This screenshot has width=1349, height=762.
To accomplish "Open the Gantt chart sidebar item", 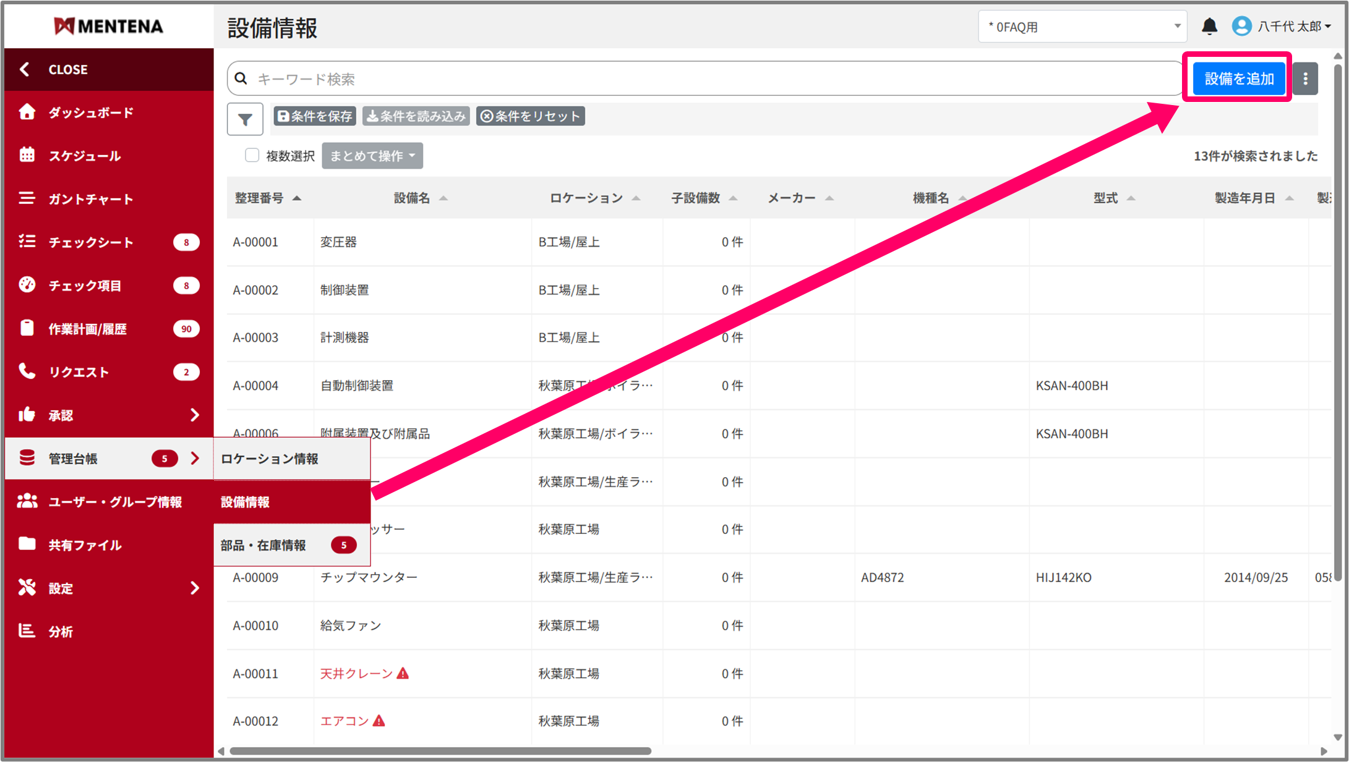I will pos(90,199).
